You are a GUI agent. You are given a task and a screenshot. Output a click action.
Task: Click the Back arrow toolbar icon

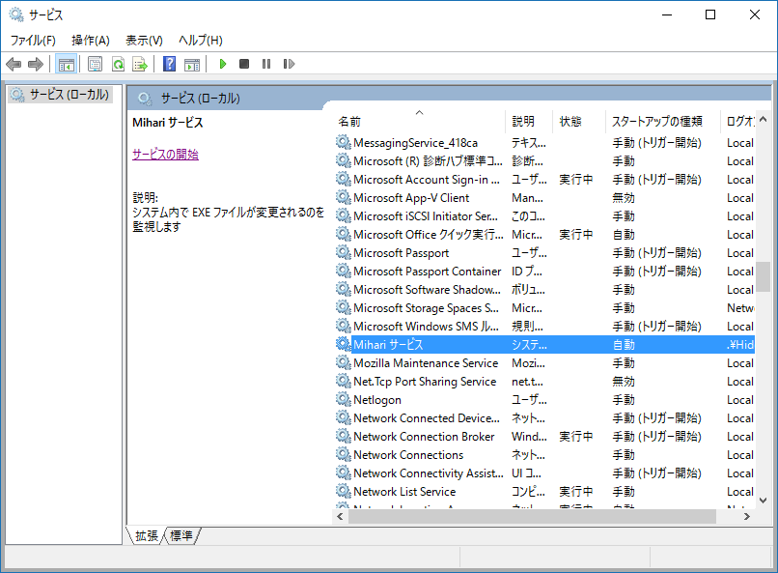[14, 64]
